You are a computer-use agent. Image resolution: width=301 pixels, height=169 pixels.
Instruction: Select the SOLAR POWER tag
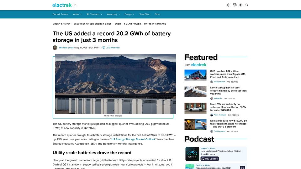[132, 24]
